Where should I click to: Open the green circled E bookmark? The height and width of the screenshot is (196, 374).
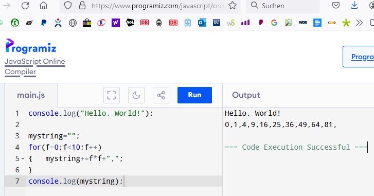[x=15, y=23]
